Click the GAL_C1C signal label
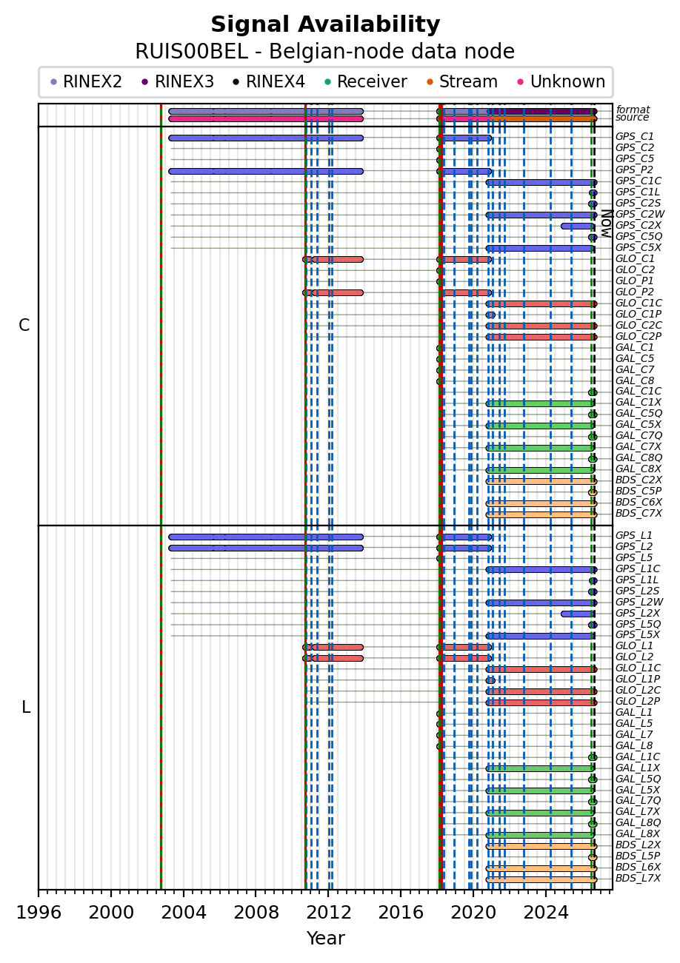The width and height of the screenshot is (680, 963). pyautogui.click(x=639, y=392)
